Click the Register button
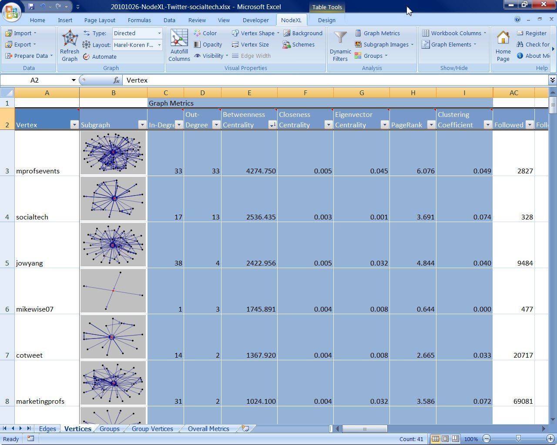The image size is (557, 445). coord(531,33)
